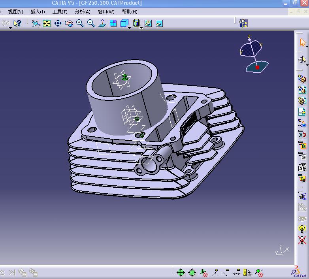Viewport: 309px width, 279px height.
Task: Click the Existing Component icon
Action: coord(302,112)
